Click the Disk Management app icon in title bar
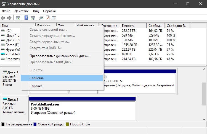Viewport: 207px width, 134px height. click(4, 4)
